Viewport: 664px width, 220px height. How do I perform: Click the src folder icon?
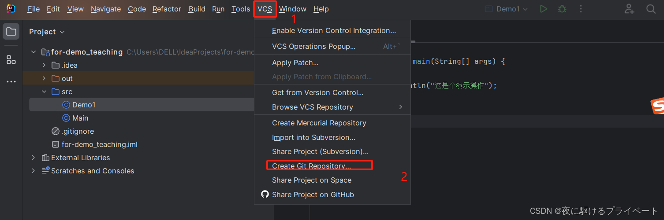pos(56,92)
